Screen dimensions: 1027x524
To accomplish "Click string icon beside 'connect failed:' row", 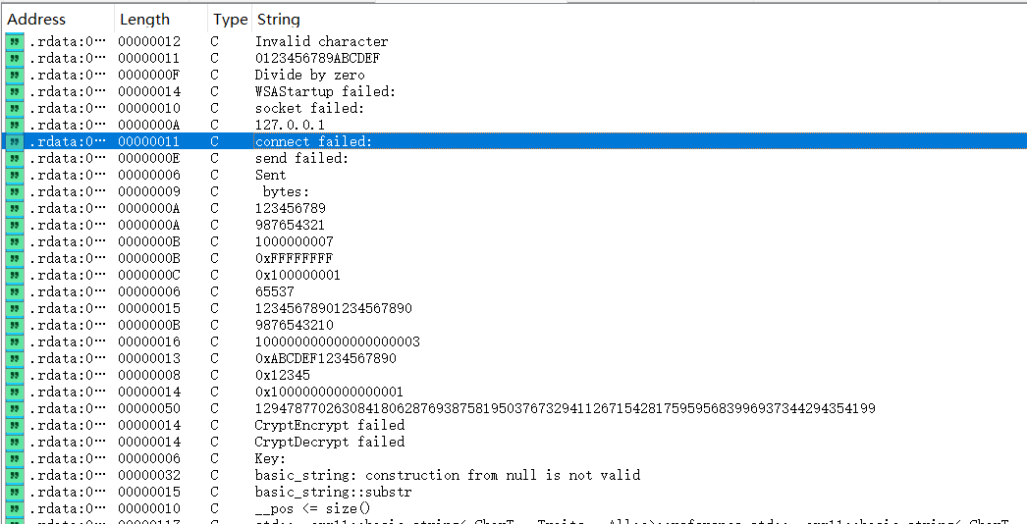I will [x=15, y=141].
